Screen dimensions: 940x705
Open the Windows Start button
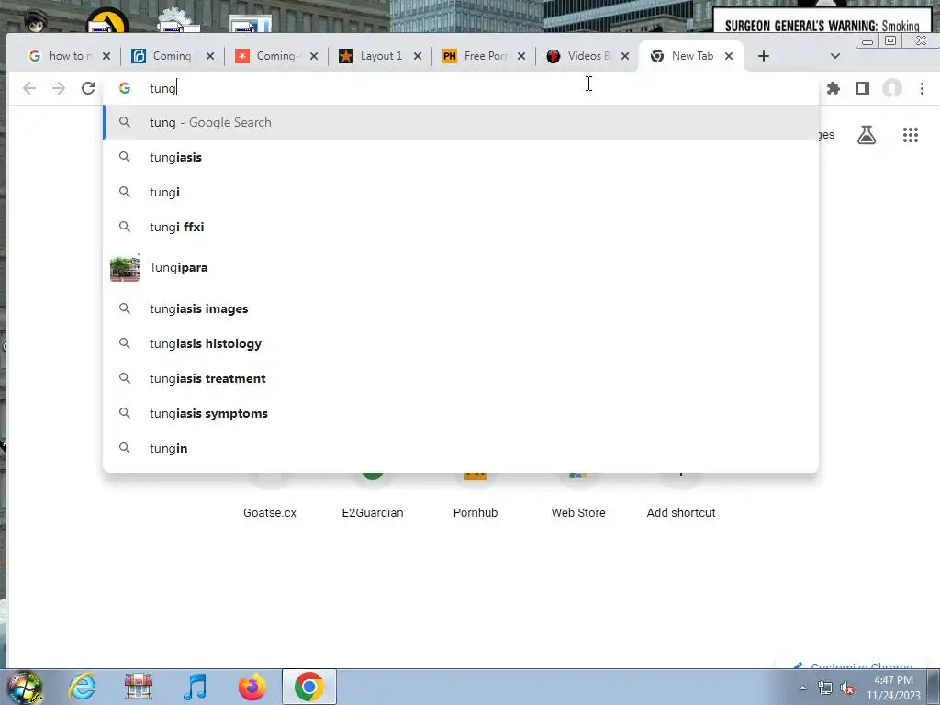[x=25, y=687]
